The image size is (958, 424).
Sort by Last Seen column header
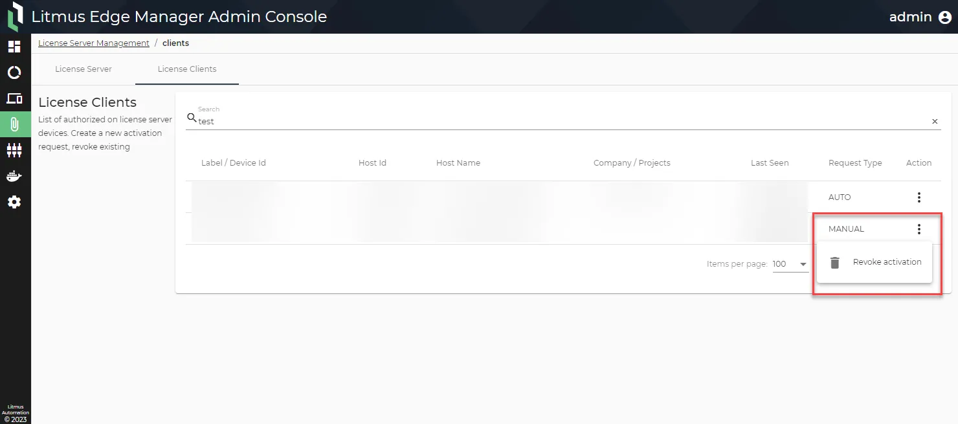tap(770, 163)
